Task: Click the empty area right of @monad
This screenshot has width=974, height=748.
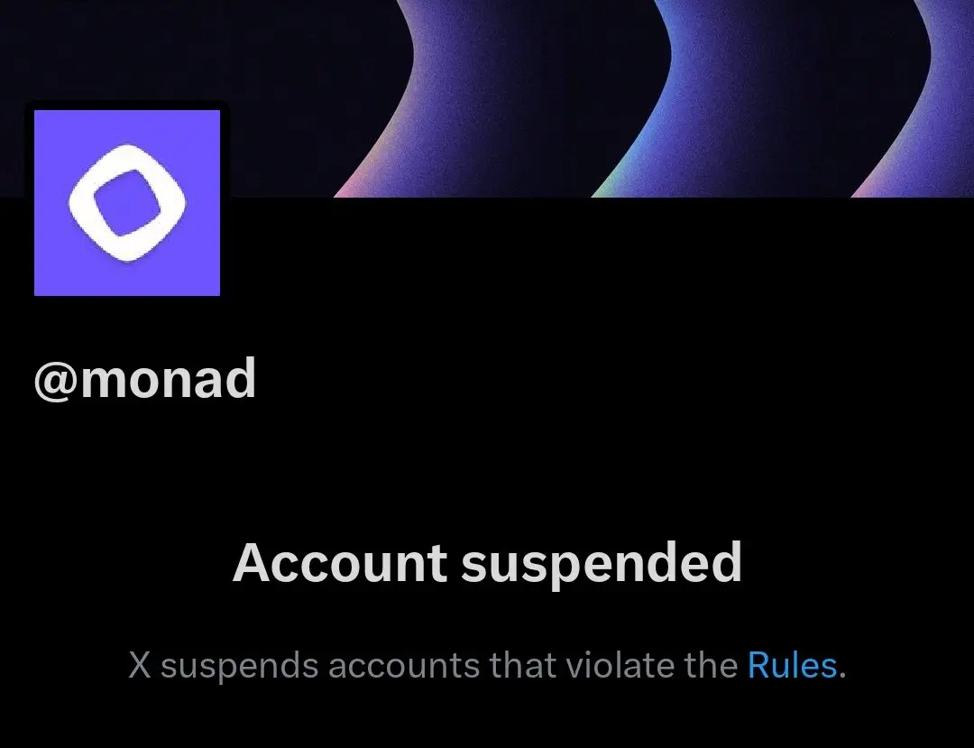Action: (x=559, y=379)
